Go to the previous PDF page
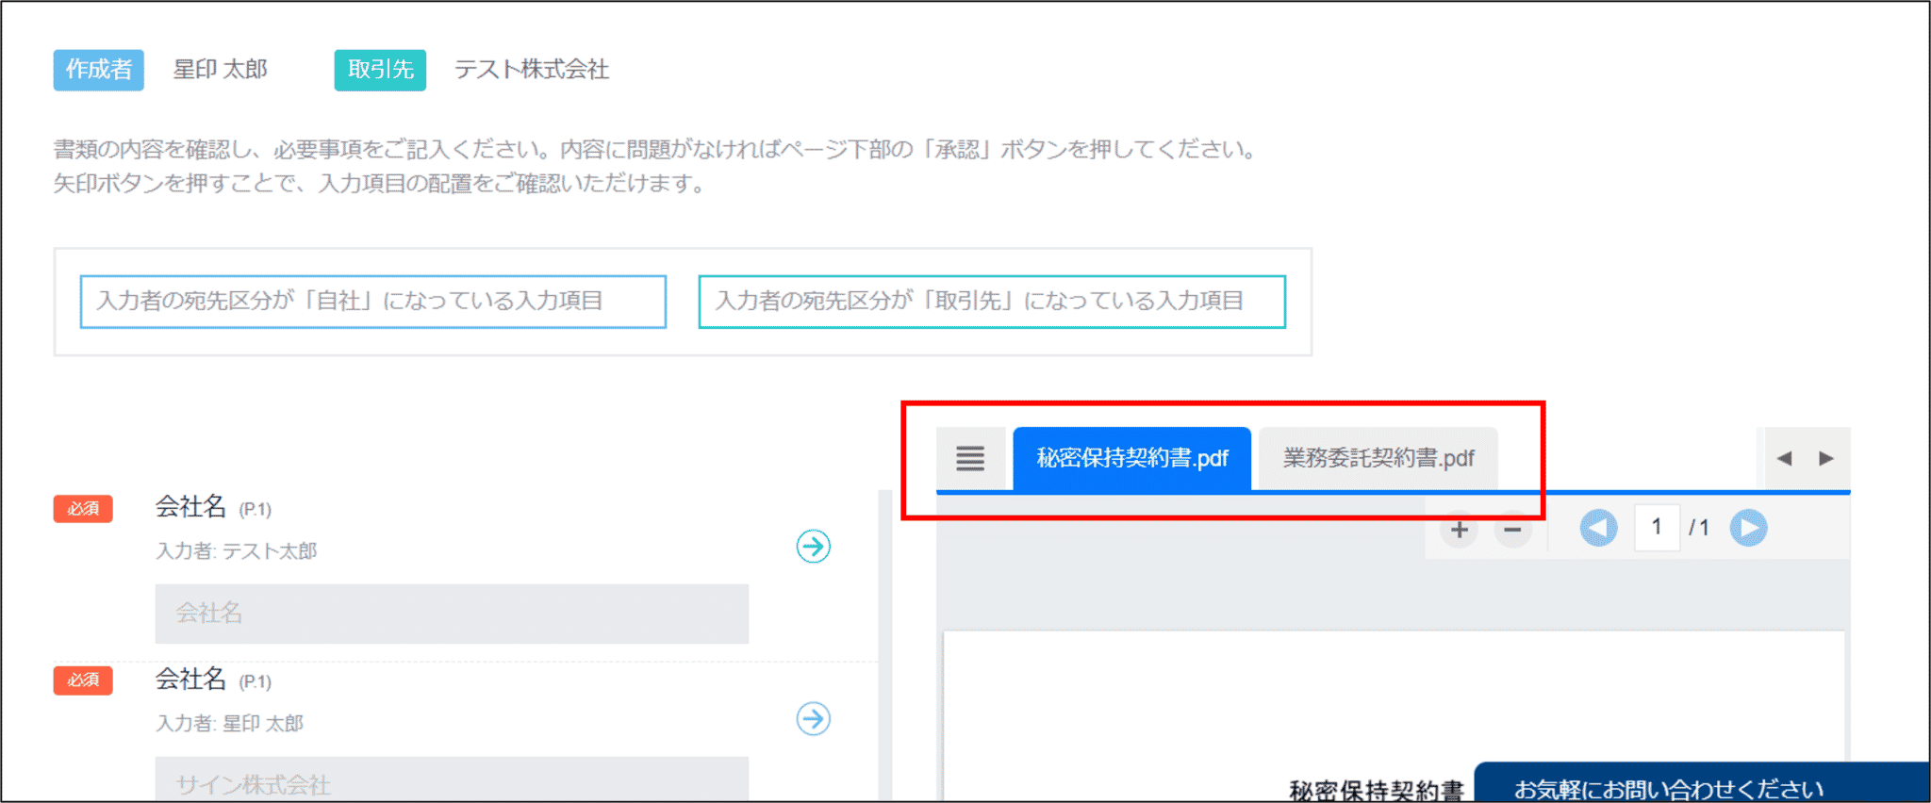 (1598, 528)
